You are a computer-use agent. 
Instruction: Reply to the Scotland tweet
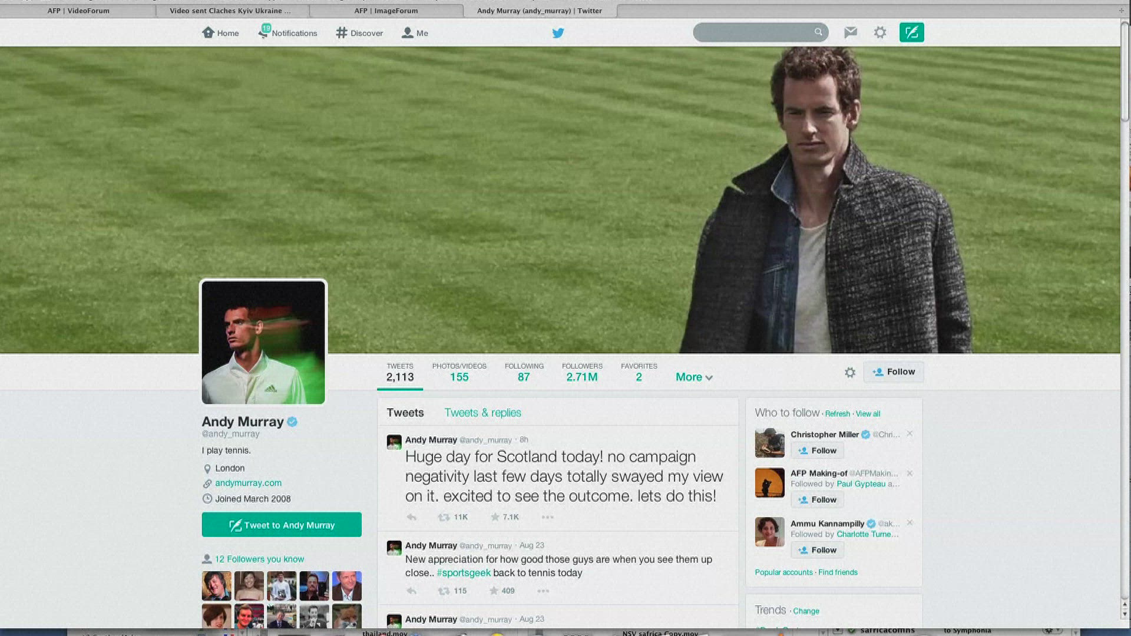412,517
